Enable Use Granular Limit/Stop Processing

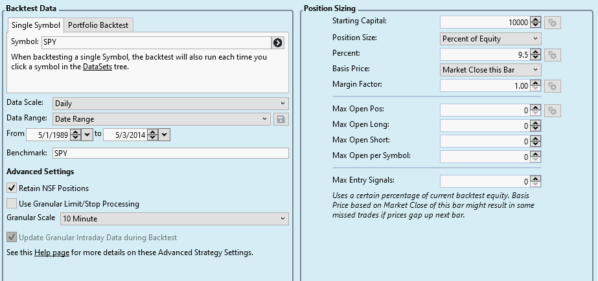tap(12, 203)
